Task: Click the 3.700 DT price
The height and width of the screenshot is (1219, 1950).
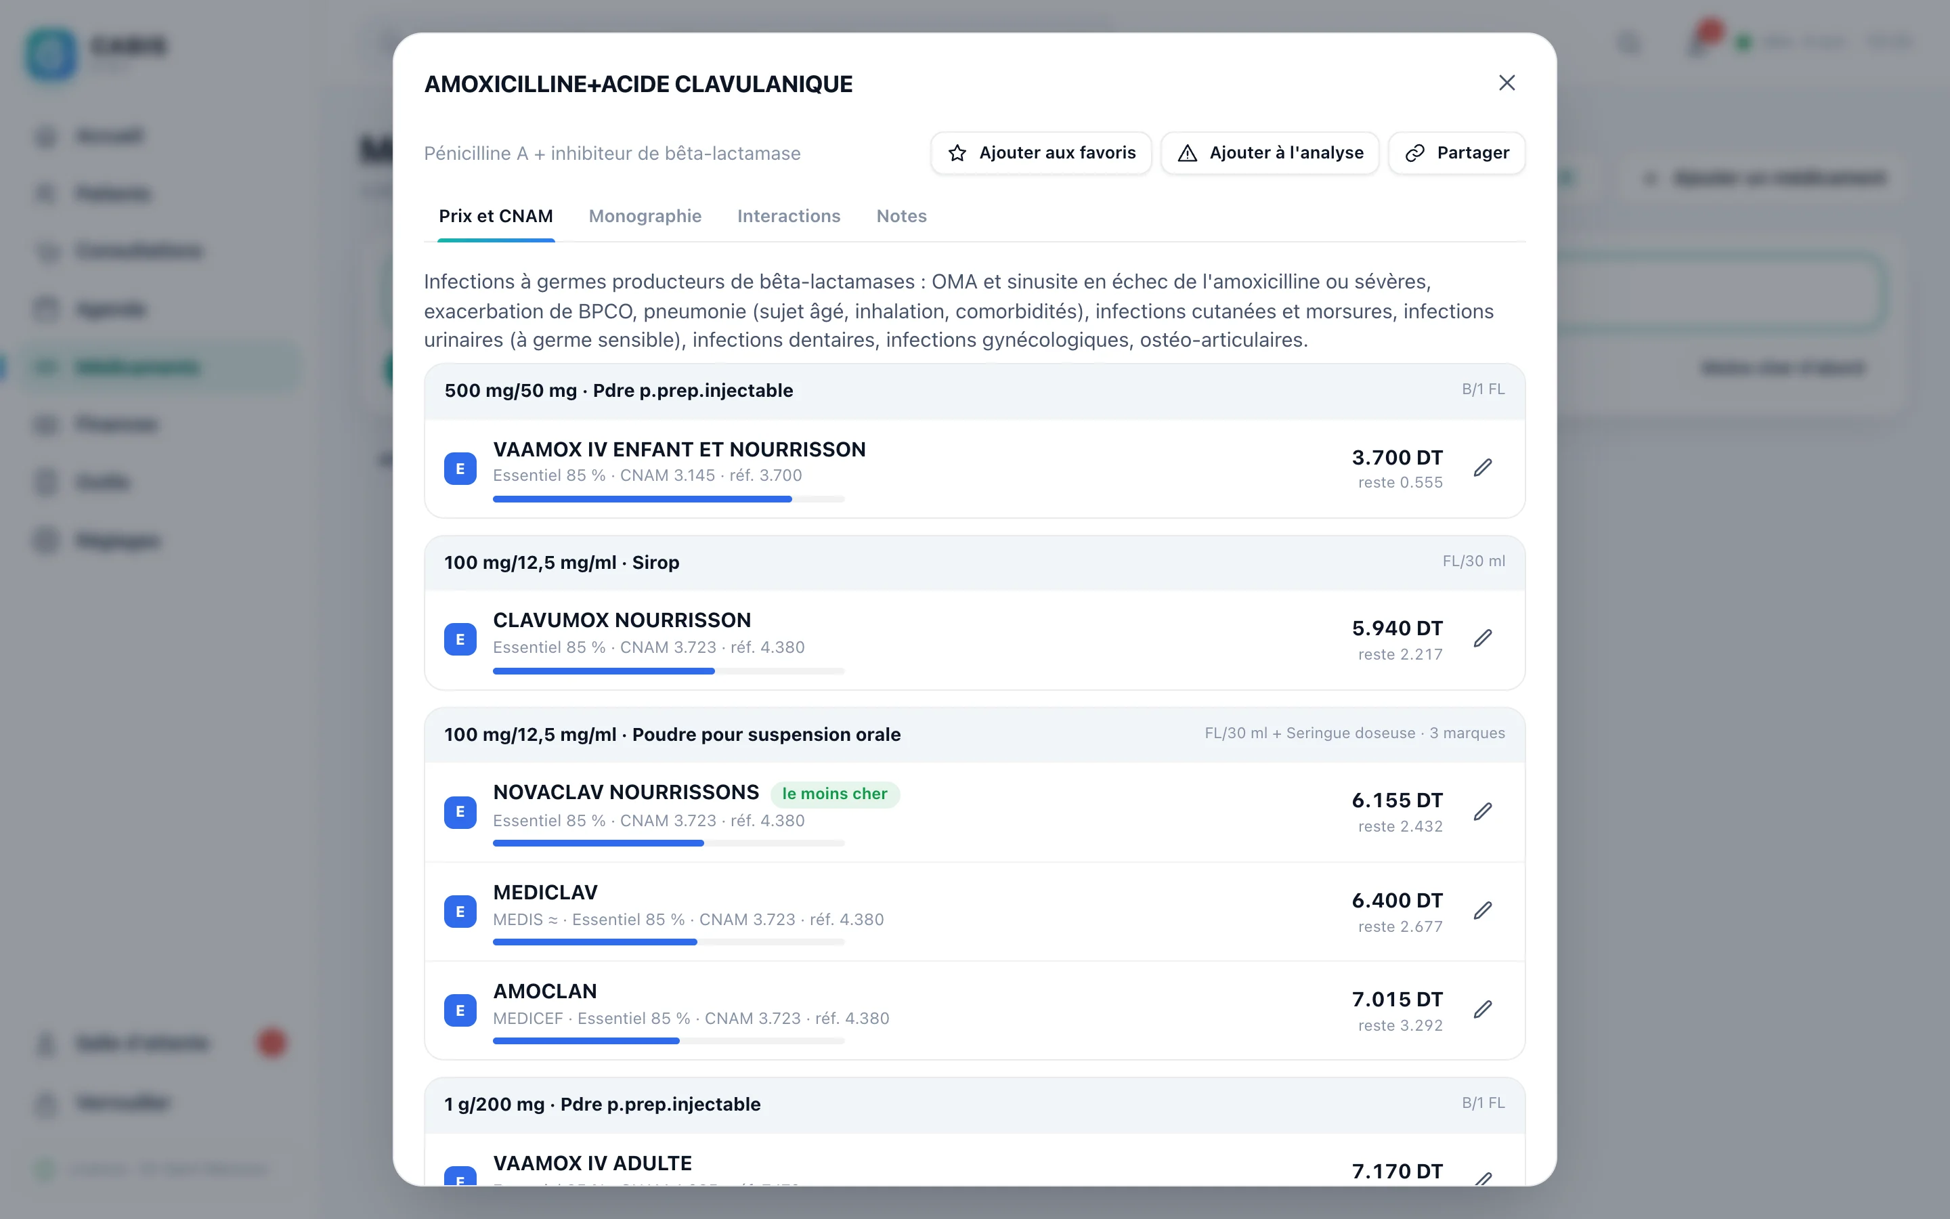Action: tap(1396, 458)
